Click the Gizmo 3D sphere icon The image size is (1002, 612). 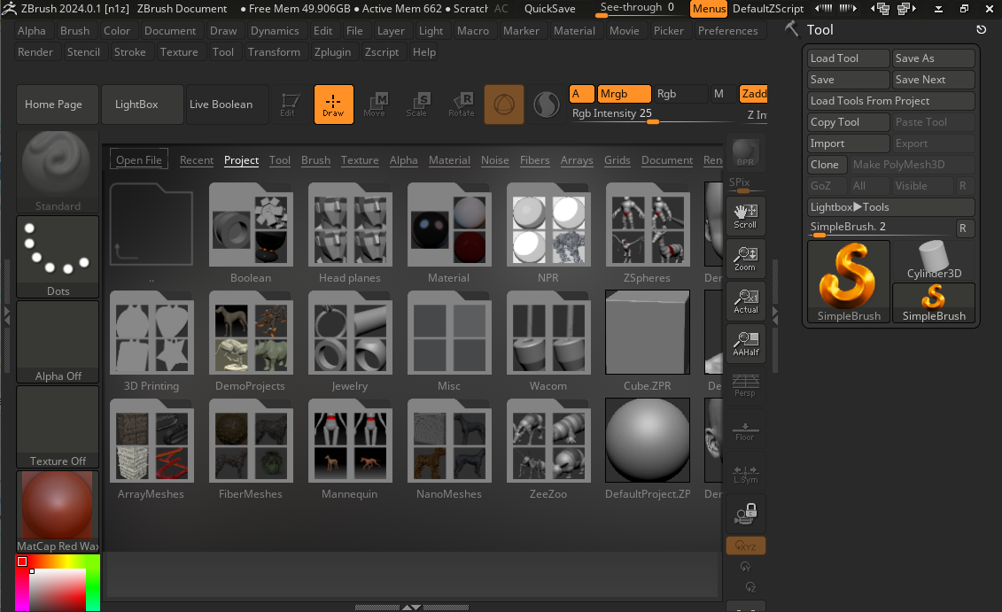click(503, 105)
